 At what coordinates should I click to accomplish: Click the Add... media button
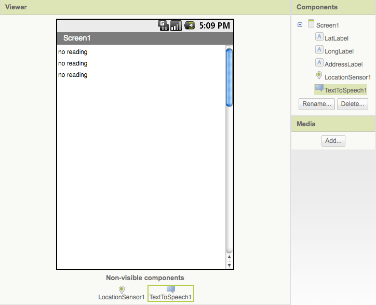click(x=333, y=141)
